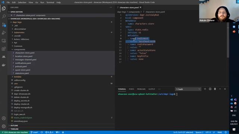Open location-store.yaml file
The image size is (239, 134).
point(24,56)
